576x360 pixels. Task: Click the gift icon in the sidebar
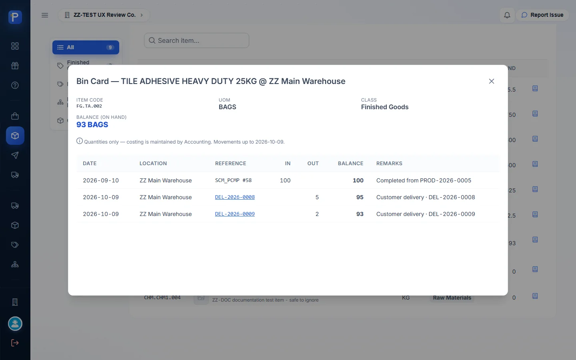click(x=15, y=66)
